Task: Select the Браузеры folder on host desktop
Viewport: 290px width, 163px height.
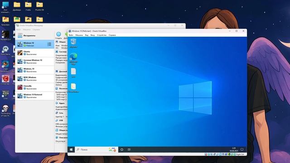Action: (x=5, y=21)
